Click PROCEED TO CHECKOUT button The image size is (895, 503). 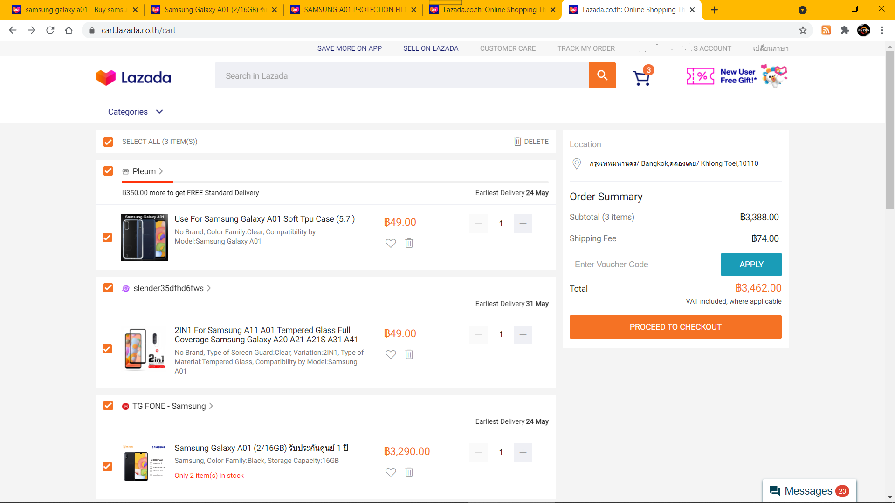click(x=675, y=327)
